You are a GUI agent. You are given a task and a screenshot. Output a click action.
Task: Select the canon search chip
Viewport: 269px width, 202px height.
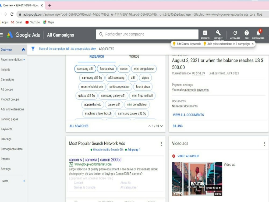[x=124, y=69]
